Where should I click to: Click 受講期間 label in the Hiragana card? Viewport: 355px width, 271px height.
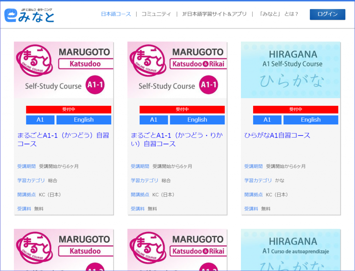coord(253,167)
